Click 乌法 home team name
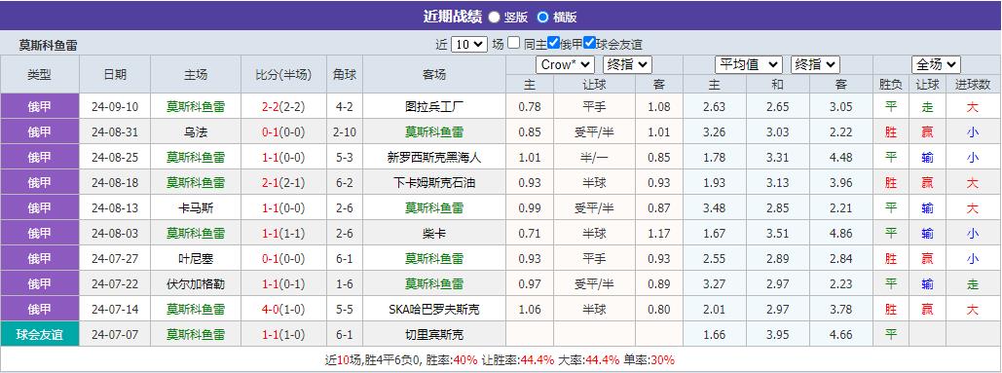The height and width of the screenshot is (373, 1002). click(x=196, y=132)
